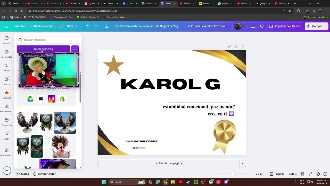Open the Editar mode dropdown

tap(69, 26)
